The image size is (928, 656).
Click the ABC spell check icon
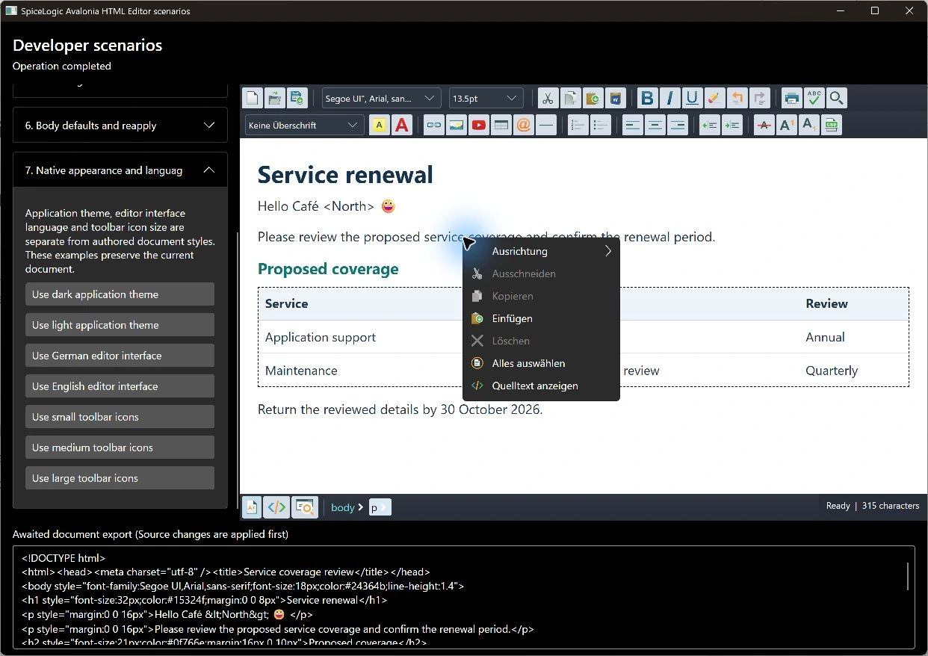[814, 98]
